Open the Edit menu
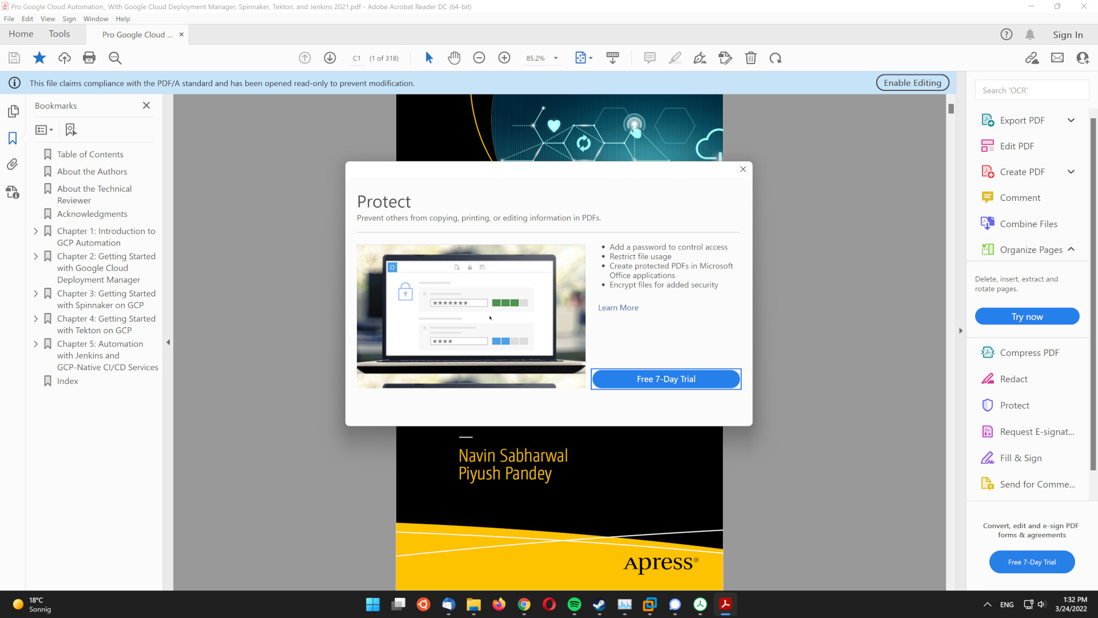 [27, 19]
